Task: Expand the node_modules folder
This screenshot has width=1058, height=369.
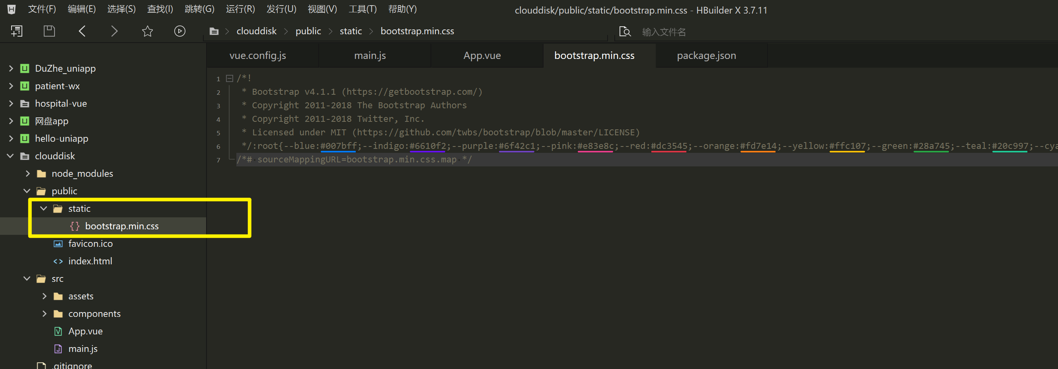Action: point(27,174)
